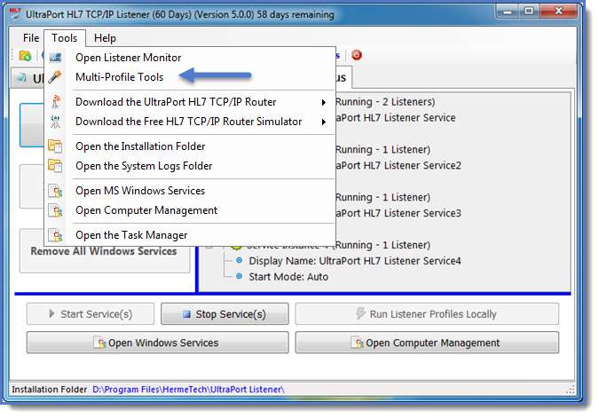Click the Router Simulator antenna icon
599x418 pixels.
coord(56,122)
